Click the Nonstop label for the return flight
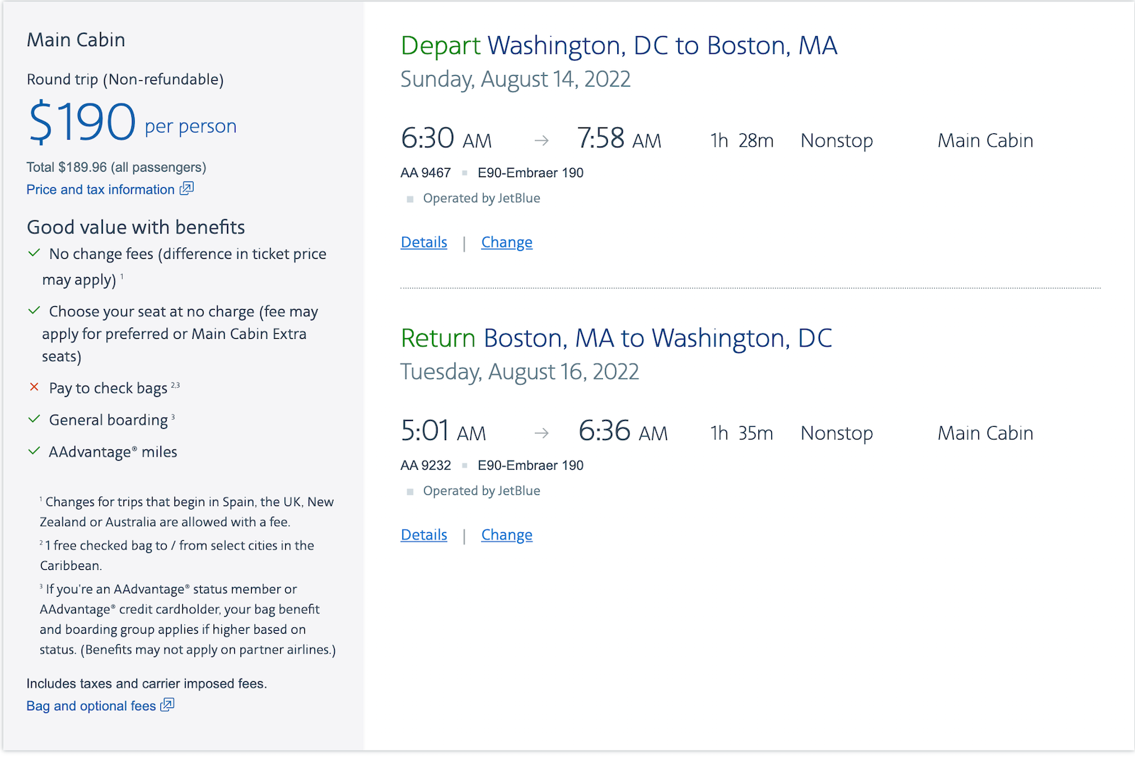Screen dimensions: 1135x762 click(836, 433)
